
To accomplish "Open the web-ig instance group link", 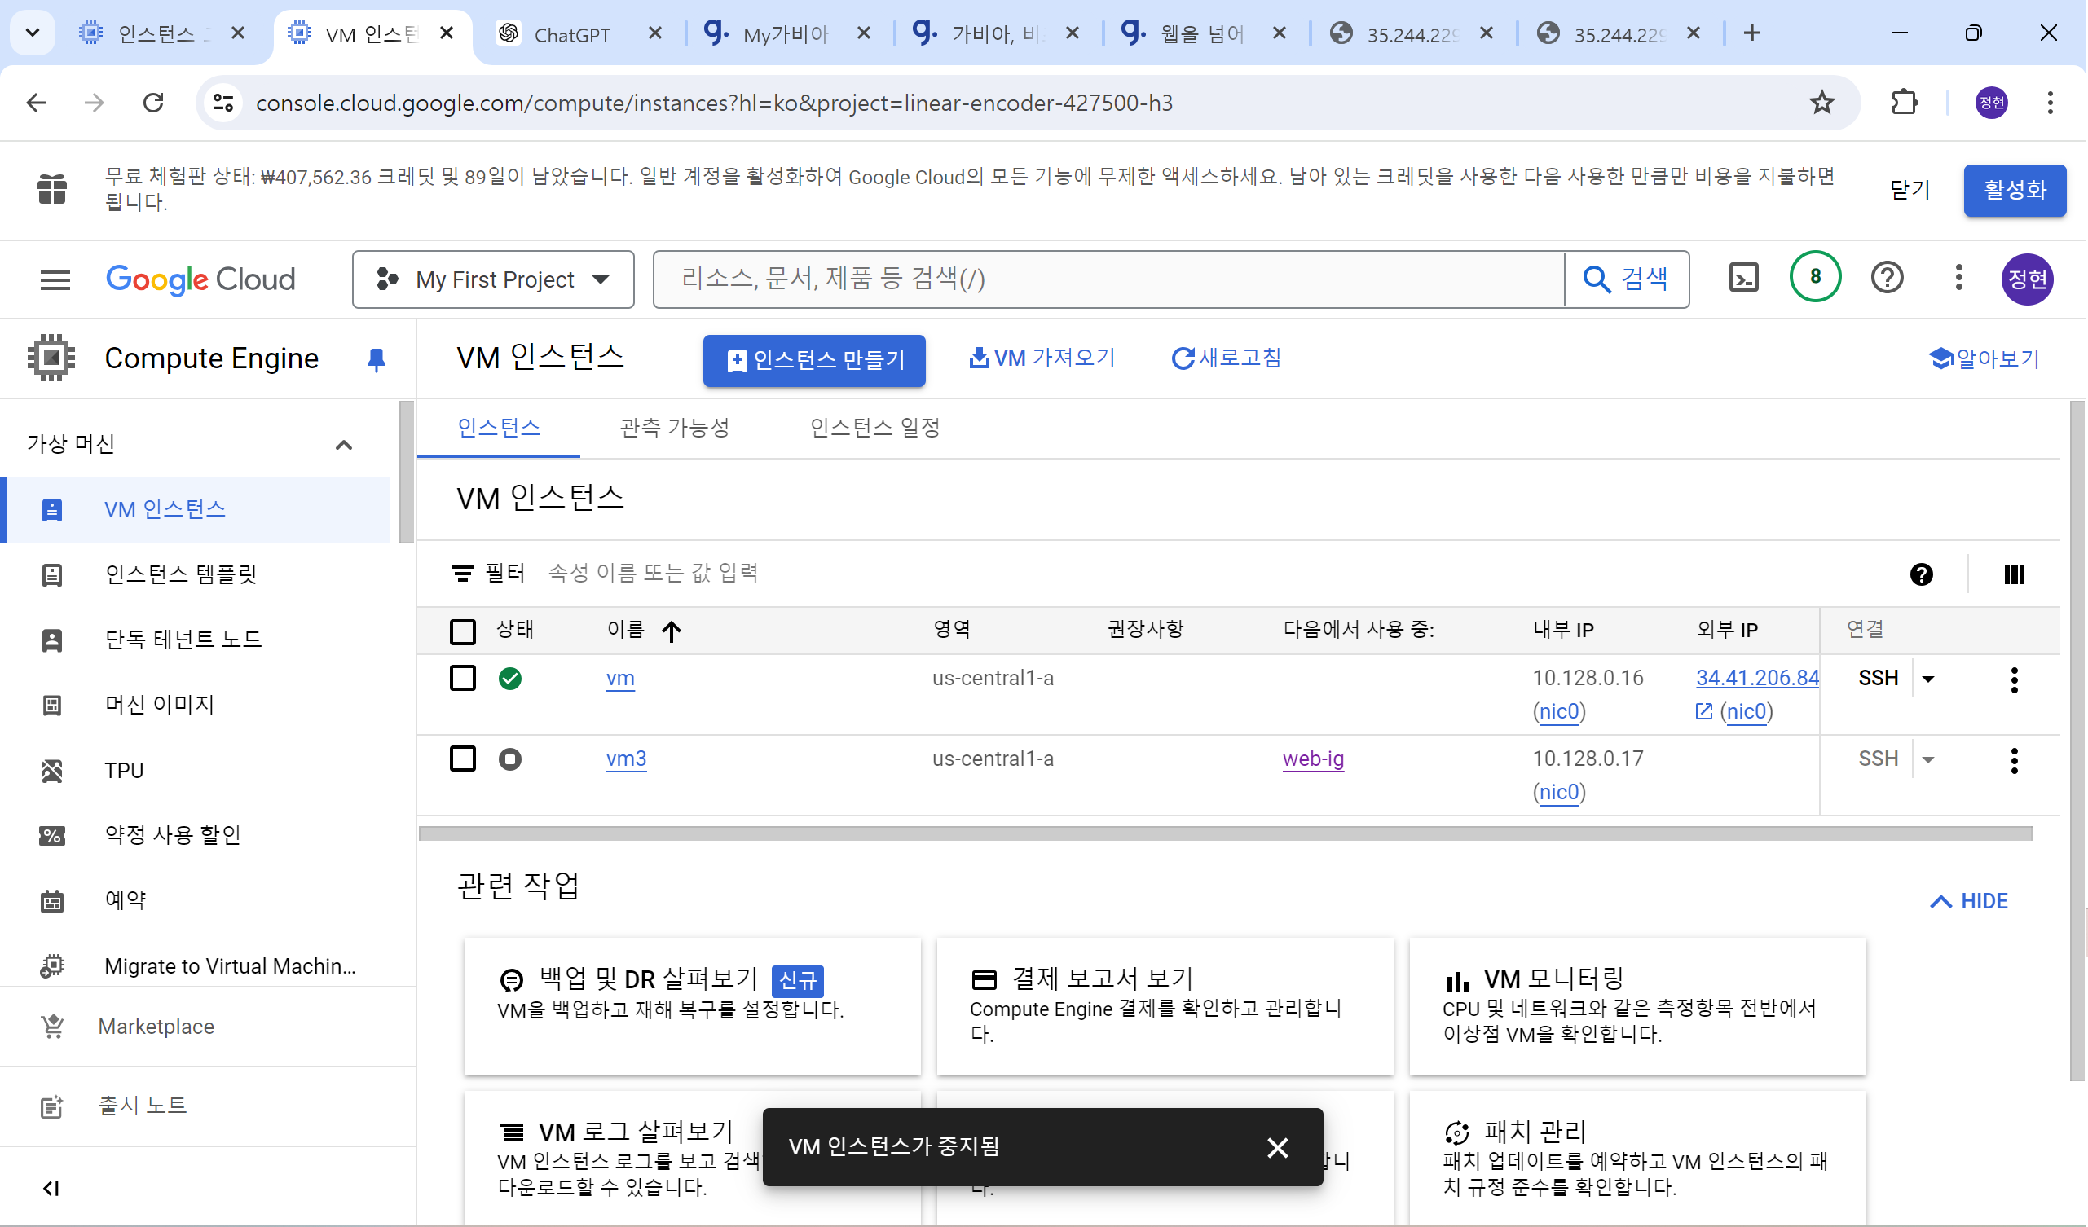I will [1313, 759].
